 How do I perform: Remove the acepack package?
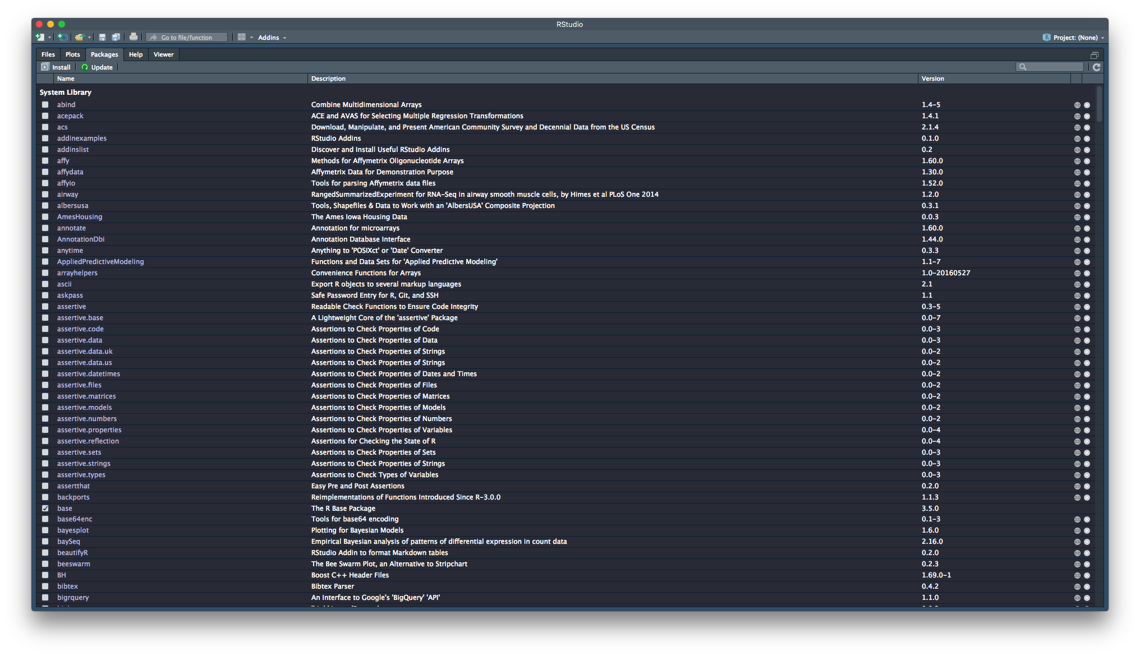click(1087, 116)
